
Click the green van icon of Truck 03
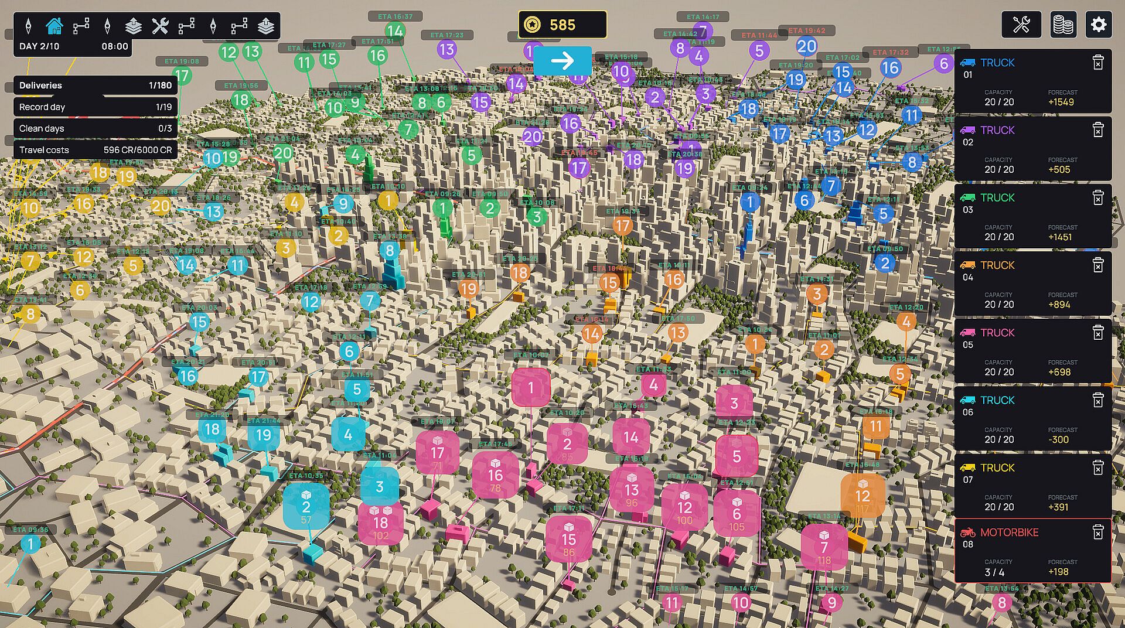click(967, 197)
